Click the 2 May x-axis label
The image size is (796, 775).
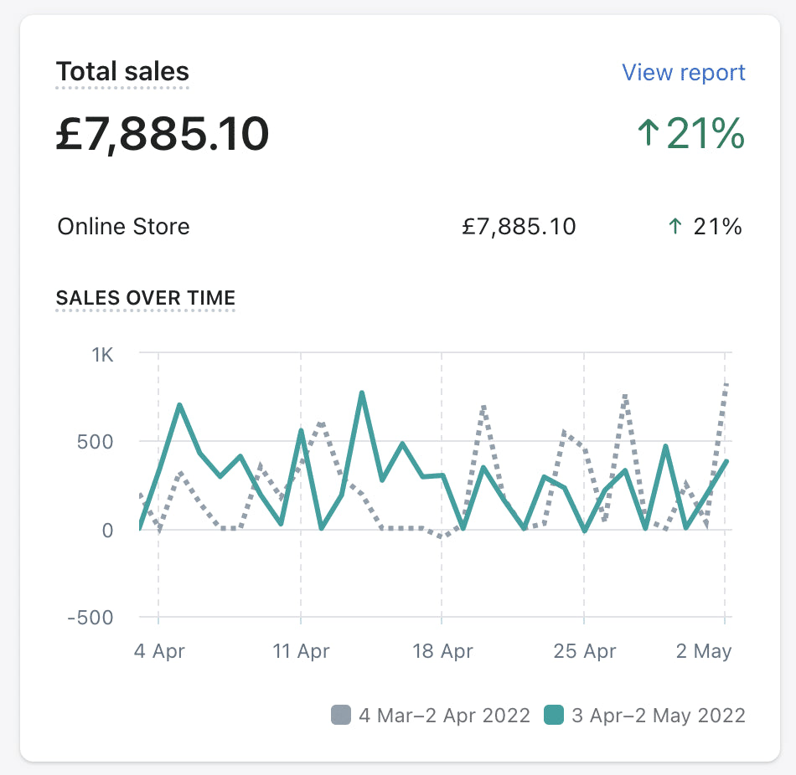point(705,651)
